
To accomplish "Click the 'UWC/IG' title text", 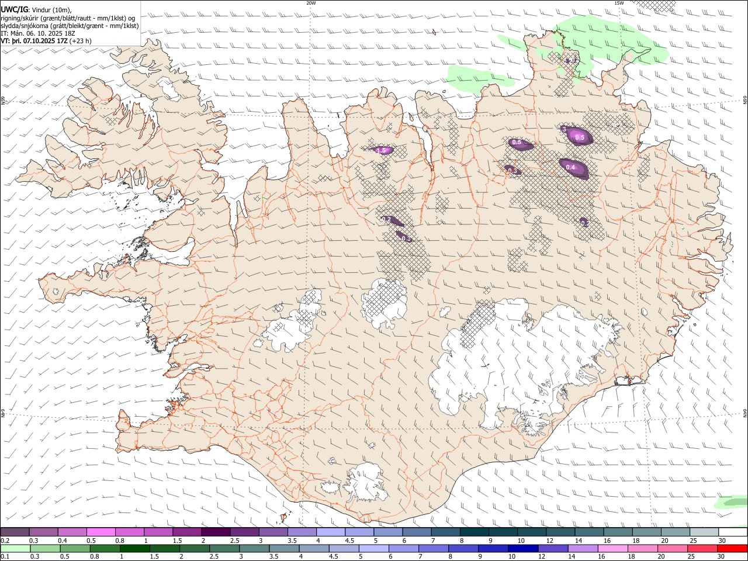I will click(x=14, y=9).
